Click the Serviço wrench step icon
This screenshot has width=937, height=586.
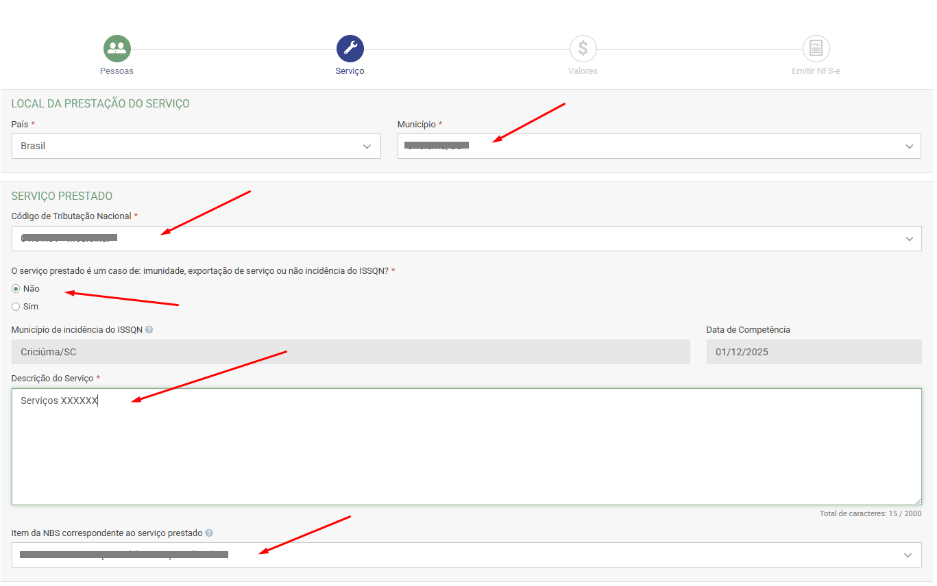350,49
